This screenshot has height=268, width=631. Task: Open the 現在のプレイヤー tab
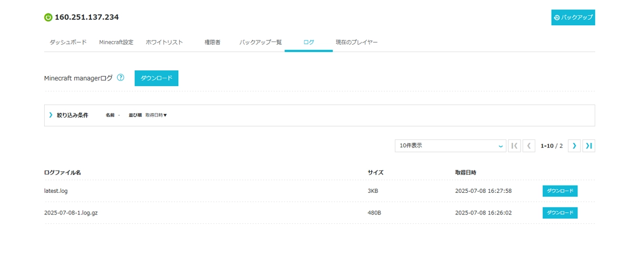point(357,42)
